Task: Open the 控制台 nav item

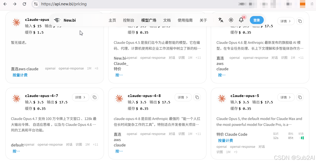Action: pos(129,20)
